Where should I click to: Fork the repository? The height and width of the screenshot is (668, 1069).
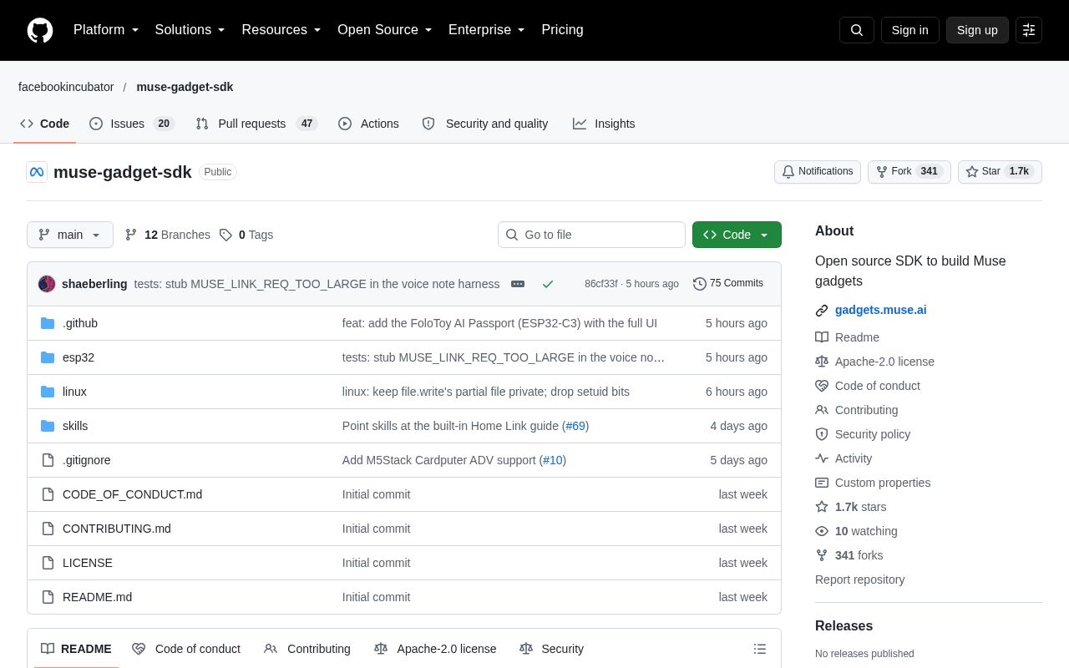[909, 172]
